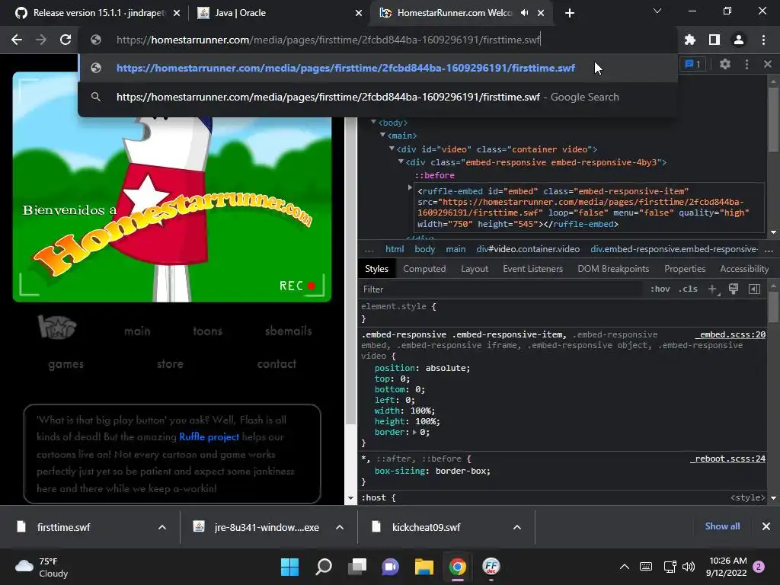Click the toons navigation link
The height and width of the screenshot is (585, 780).
click(x=207, y=331)
